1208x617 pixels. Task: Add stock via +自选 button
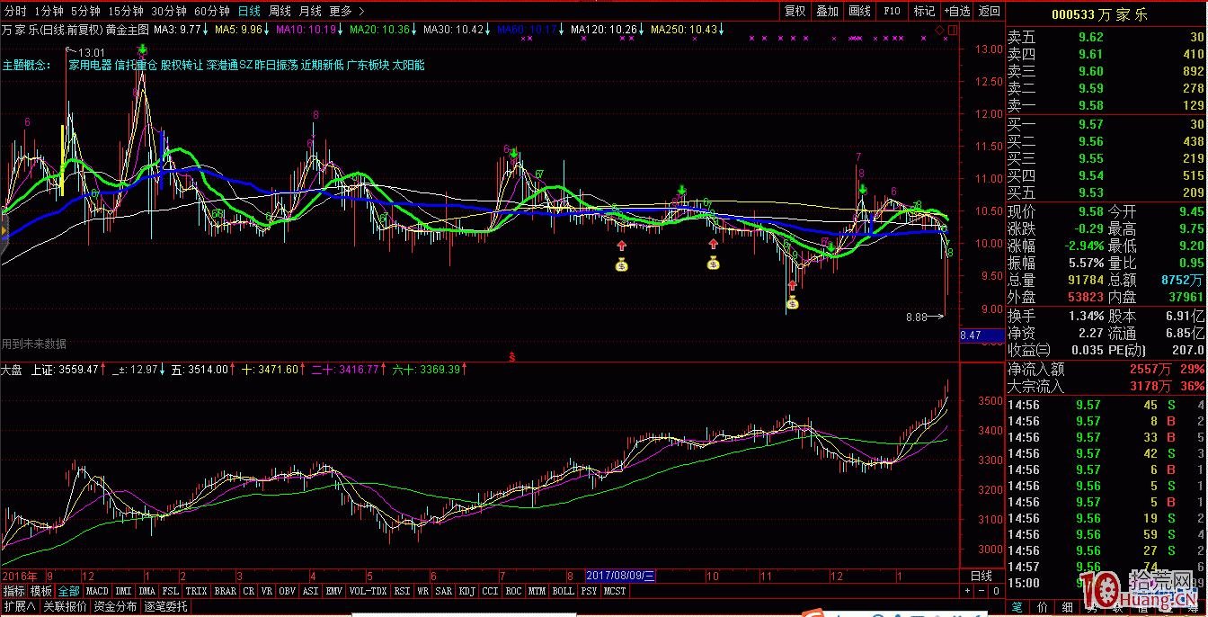(x=955, y=12)
